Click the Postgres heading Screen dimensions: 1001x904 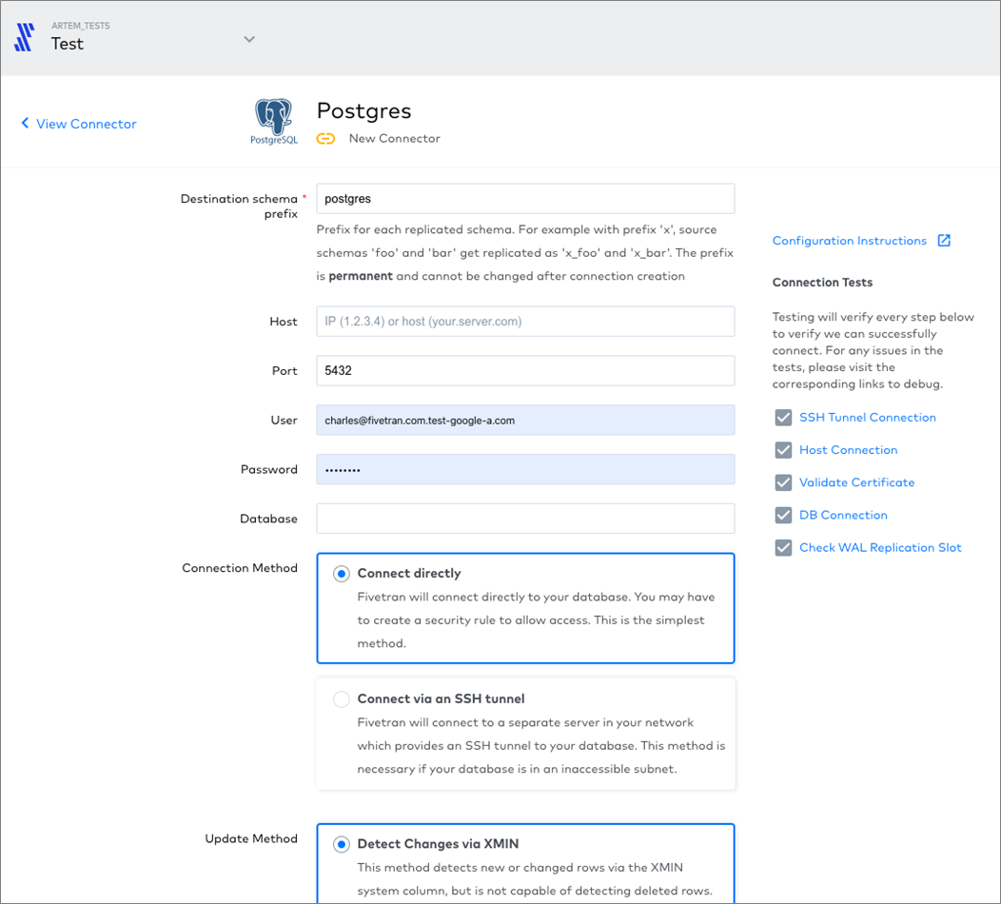point(363,111)
